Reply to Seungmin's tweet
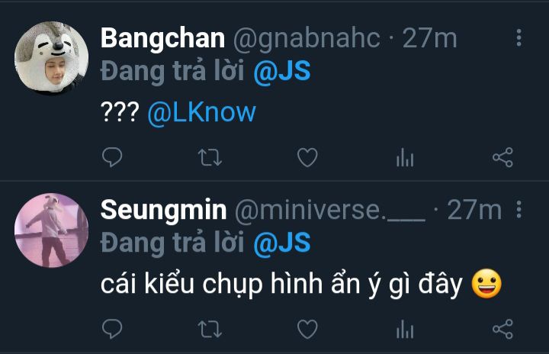 (112, 329)
